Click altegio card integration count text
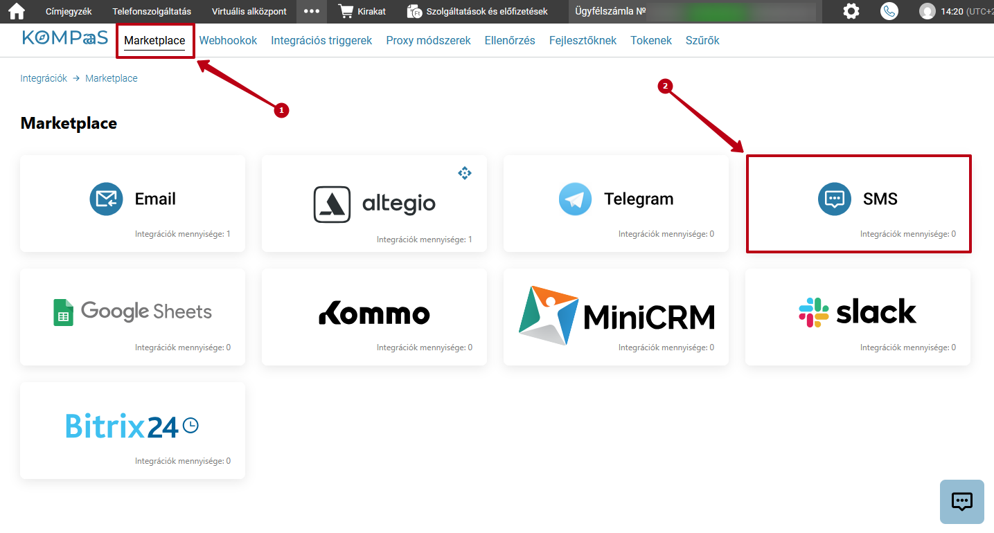 [425, 240]
